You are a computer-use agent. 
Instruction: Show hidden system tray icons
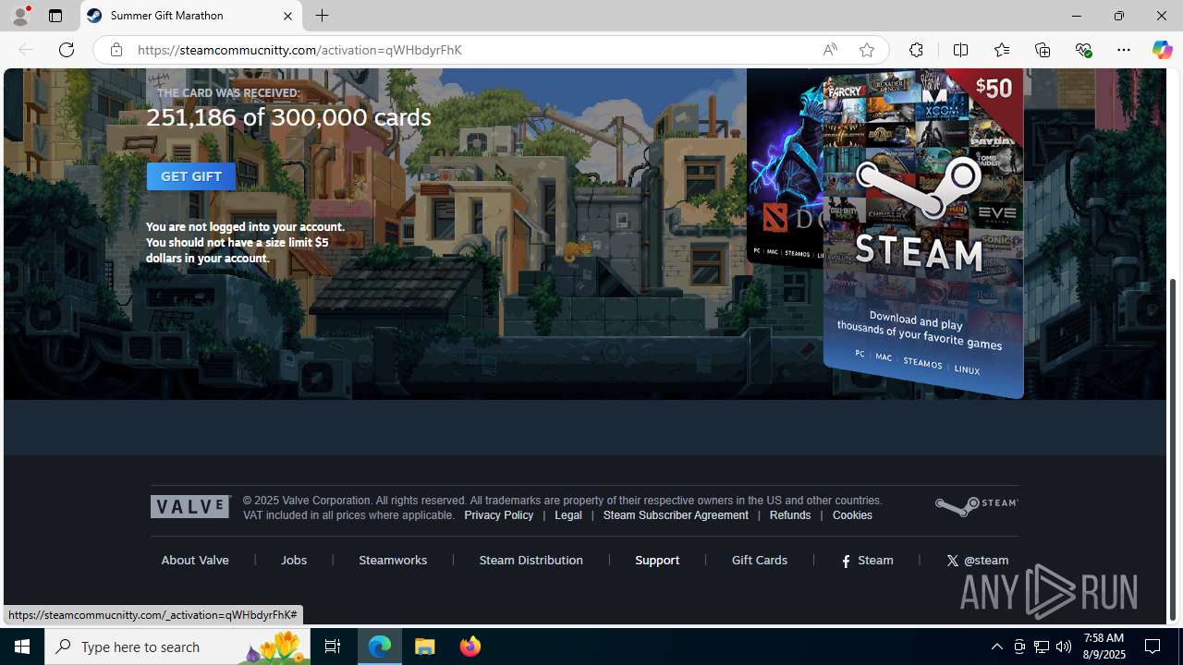click(996, 647)
